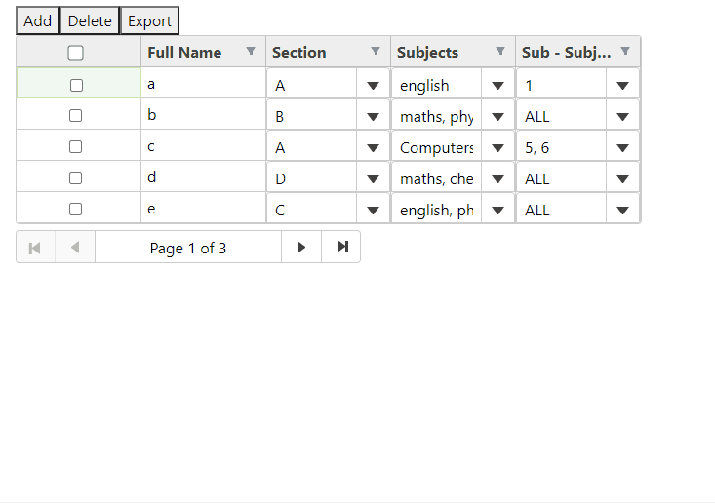Open the Sub - Subj... column filter icon
This screenshot has height=503, width=715.
tap(625, 51)
